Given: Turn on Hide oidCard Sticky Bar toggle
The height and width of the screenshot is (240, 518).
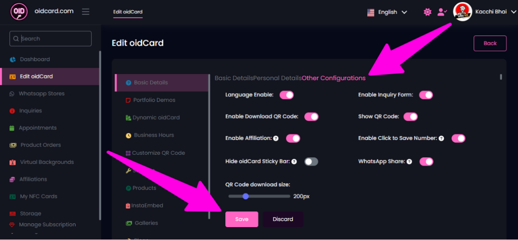Looking at the screenshot, I should 311,162.
